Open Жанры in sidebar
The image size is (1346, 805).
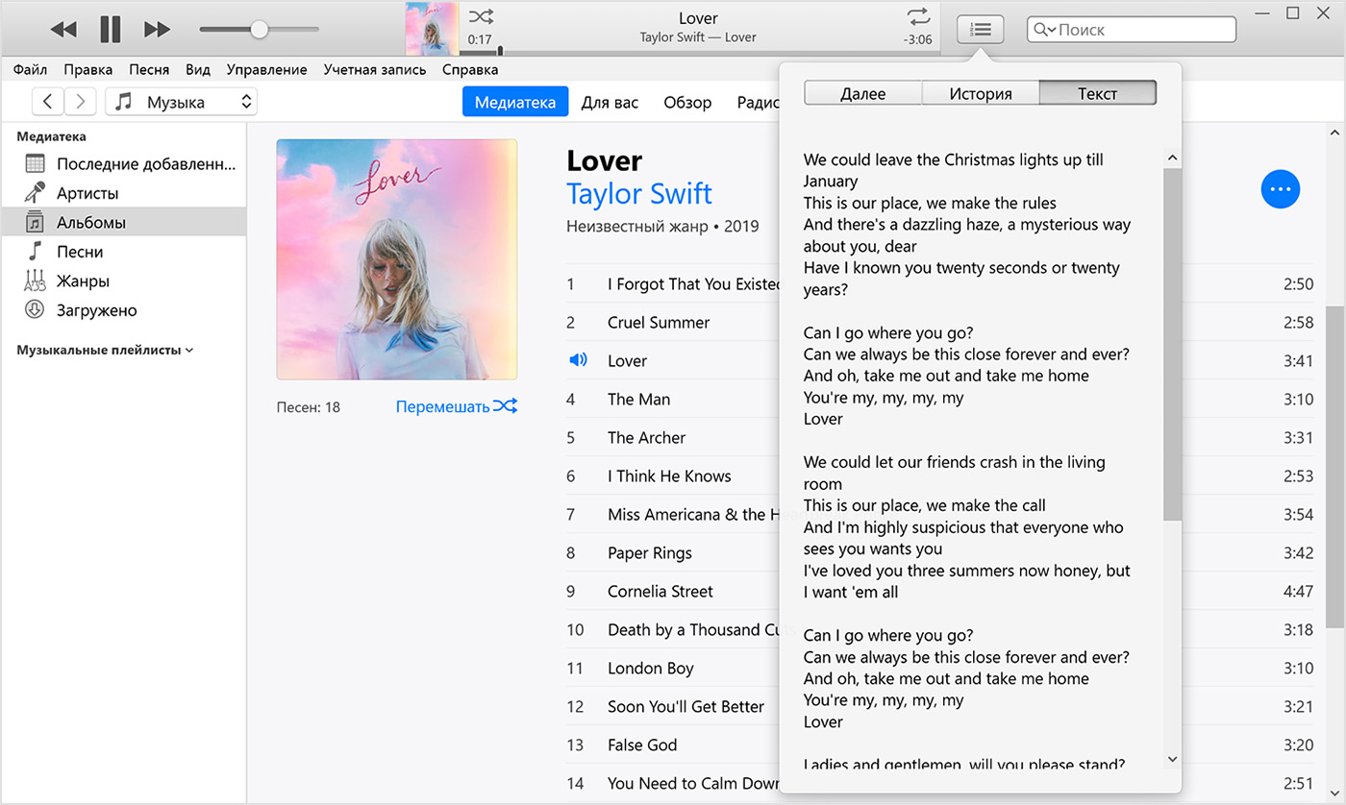123,281
